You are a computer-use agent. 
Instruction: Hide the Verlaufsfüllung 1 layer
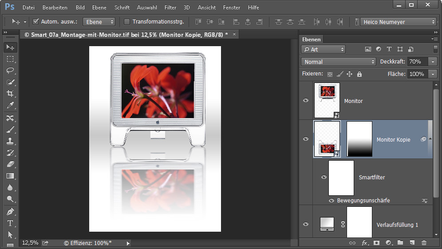click(x=306, y=224)
